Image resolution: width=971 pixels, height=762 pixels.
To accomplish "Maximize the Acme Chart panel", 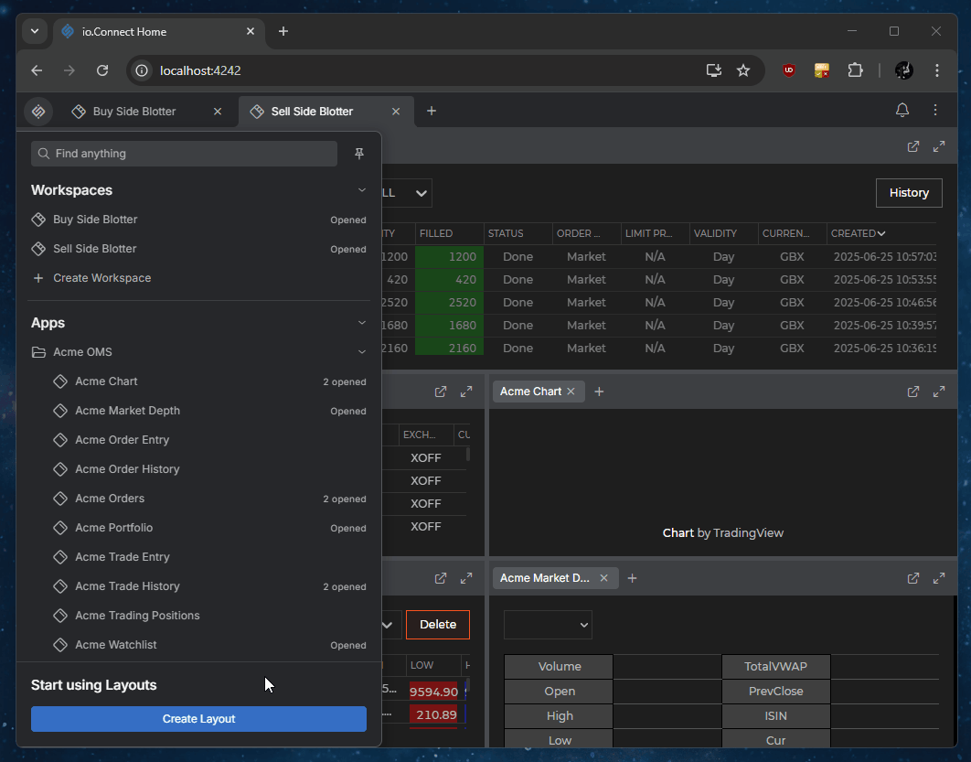I will tap(939, 392).
